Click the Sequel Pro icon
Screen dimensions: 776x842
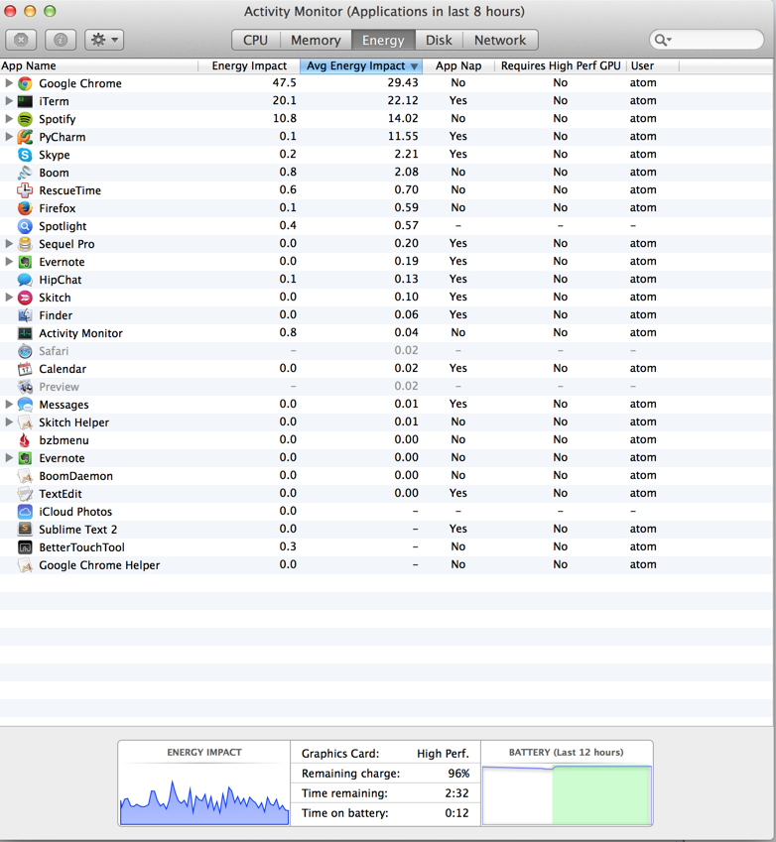tap(25, 244)
